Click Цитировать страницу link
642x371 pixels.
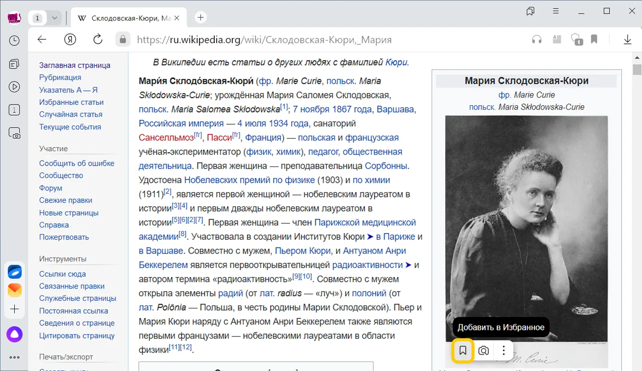click(77, 335)
